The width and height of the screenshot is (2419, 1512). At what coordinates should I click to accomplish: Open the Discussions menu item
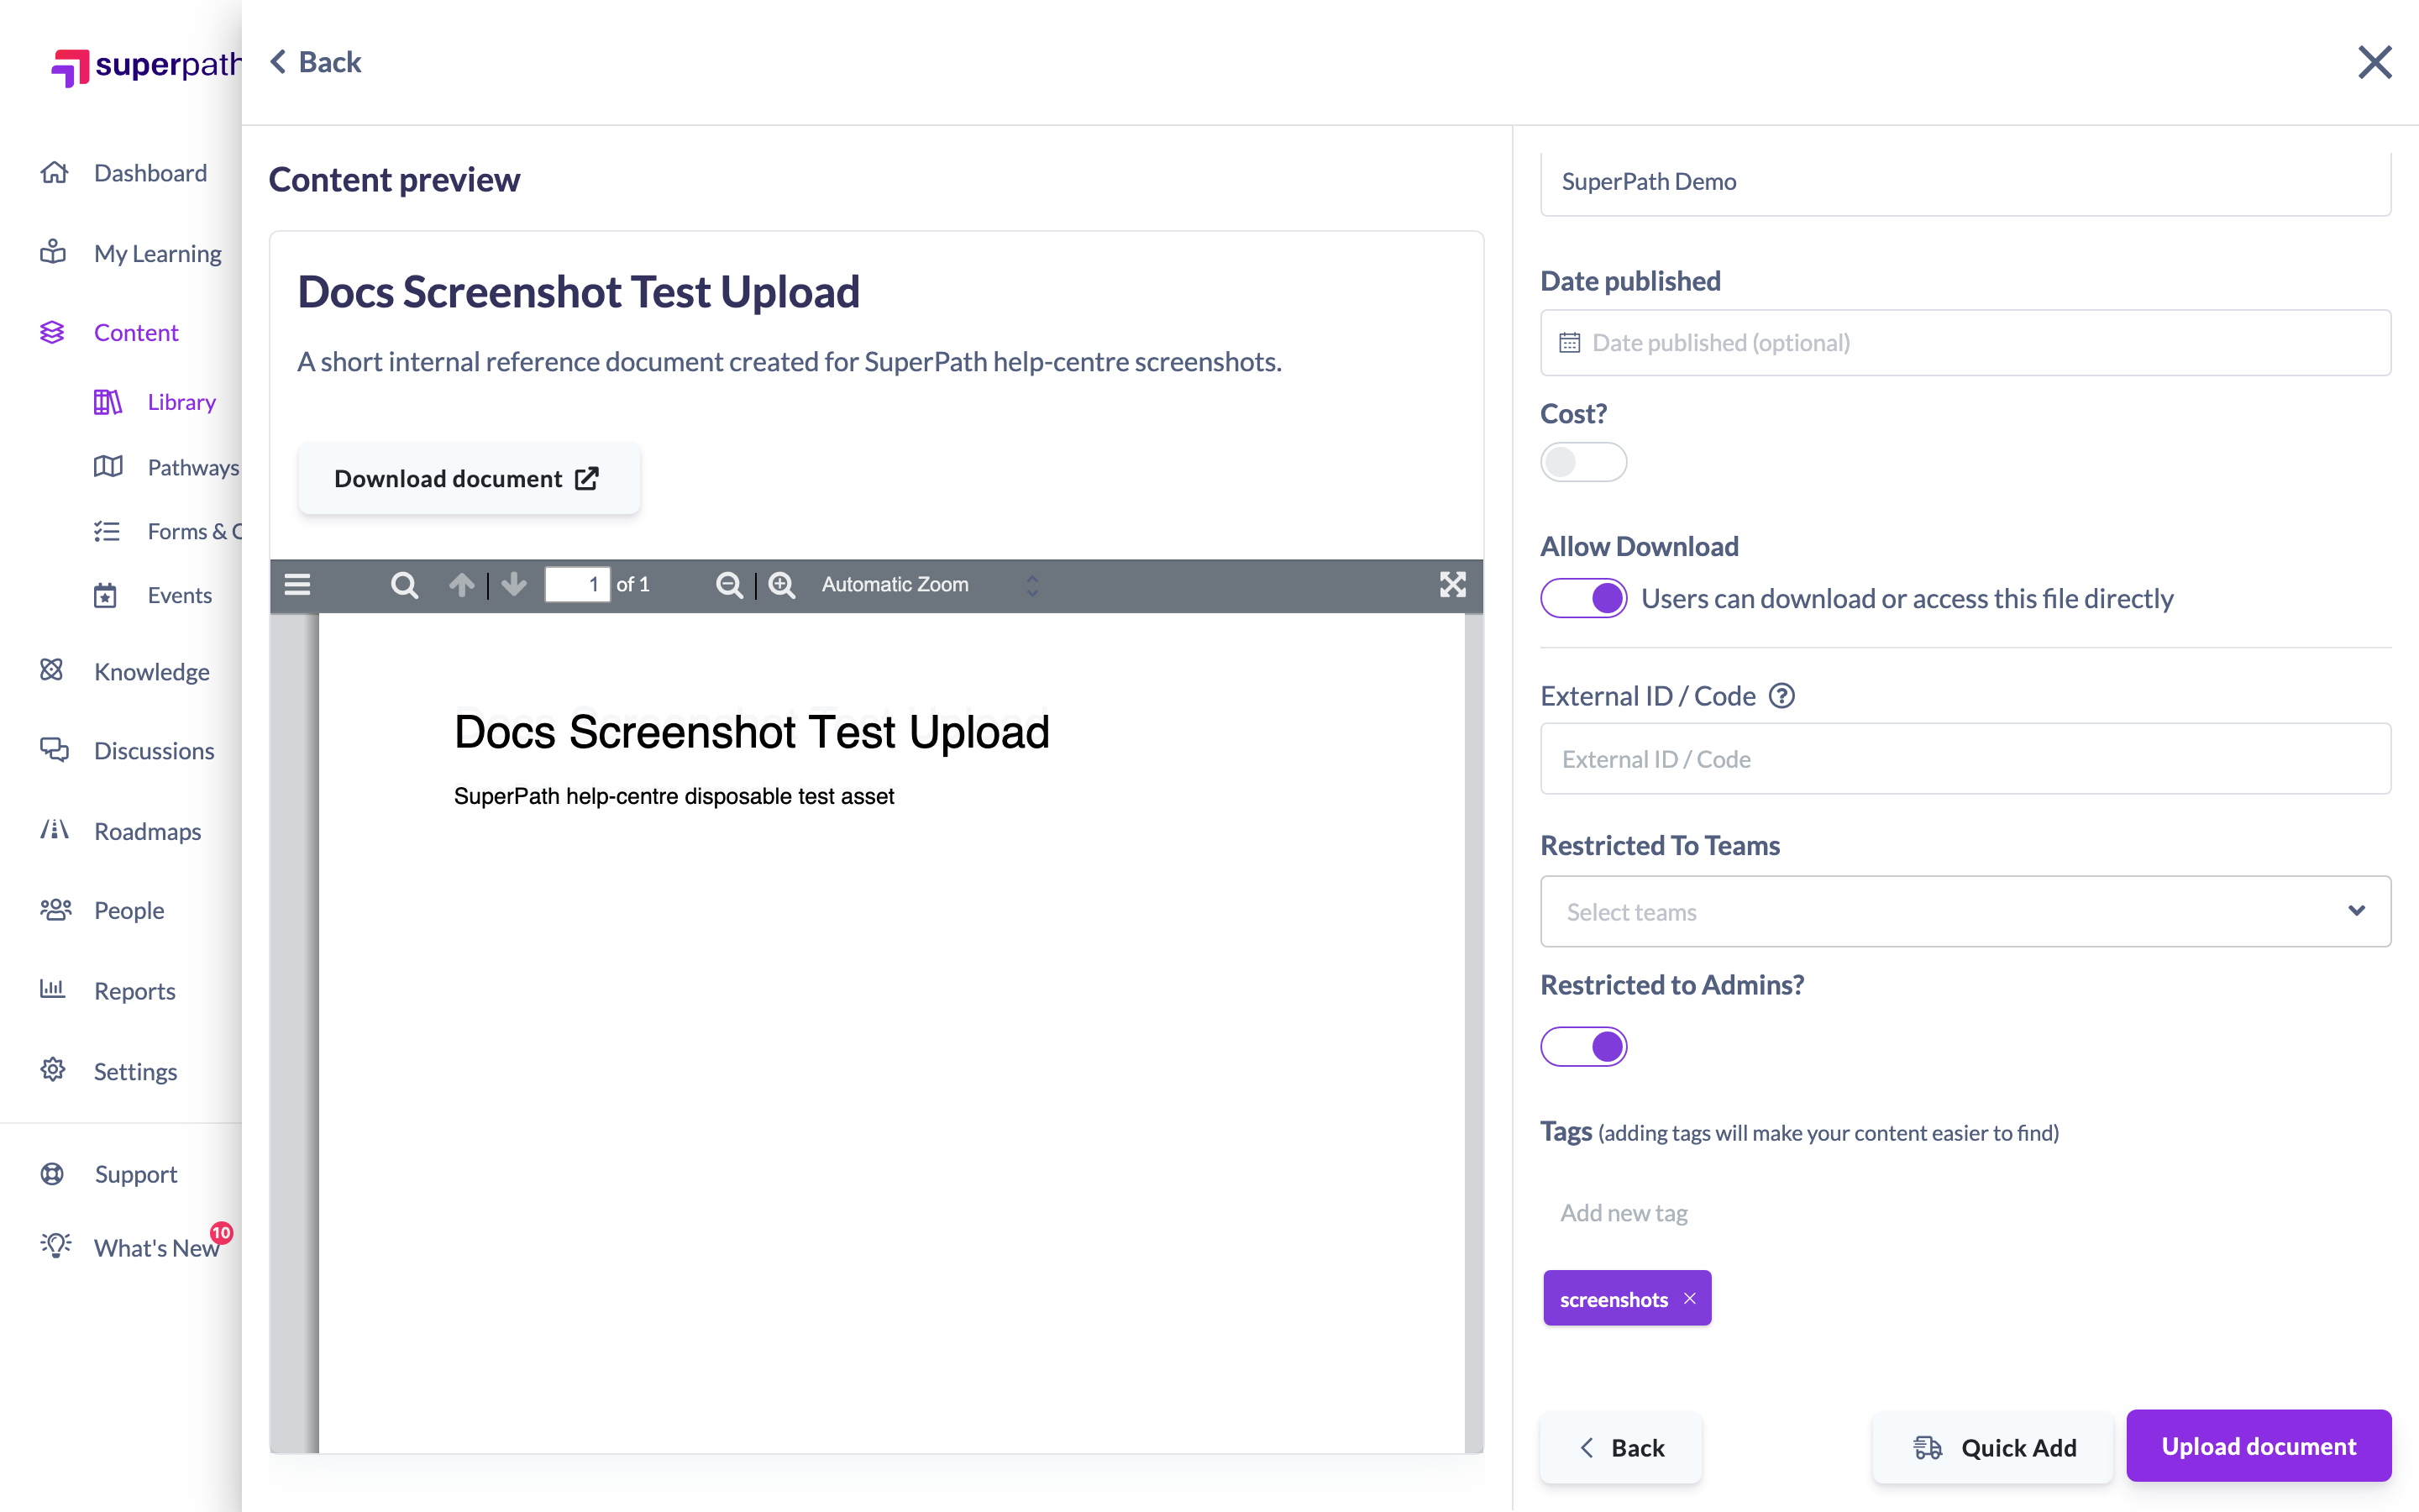[x=154, y=751]
